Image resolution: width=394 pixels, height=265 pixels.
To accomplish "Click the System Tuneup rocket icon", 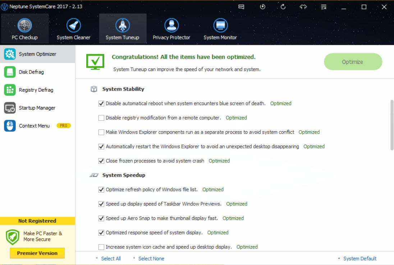I will [123, 25].
